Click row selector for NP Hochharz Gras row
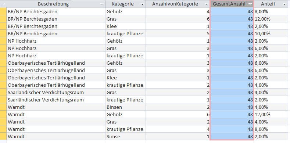 coord(3,48)
